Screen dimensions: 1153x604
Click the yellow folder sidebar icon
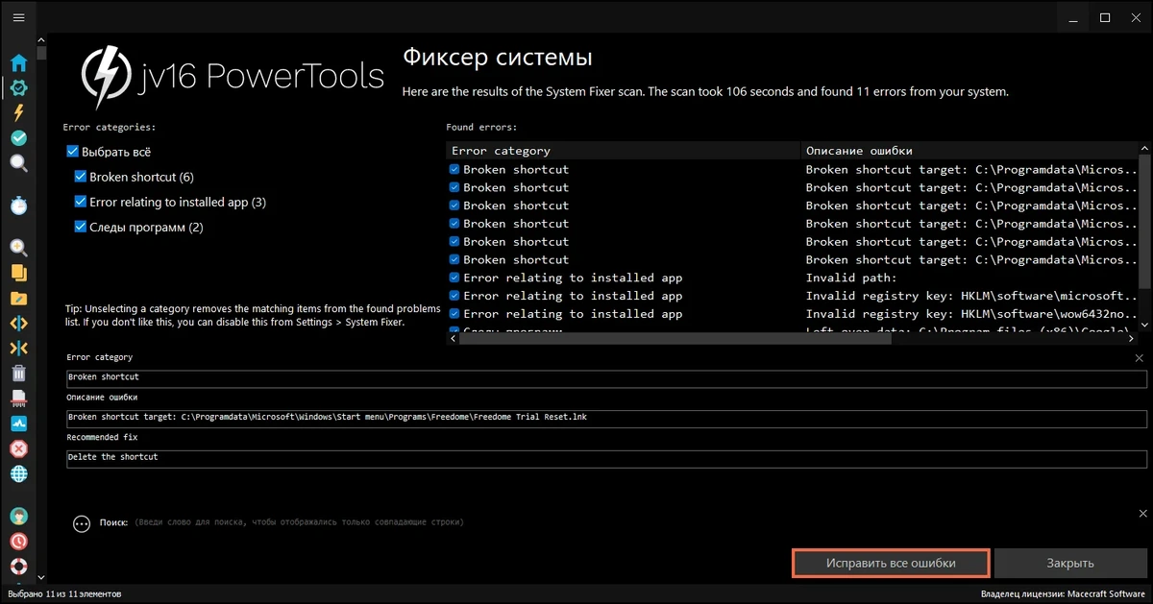tap(18, 298)
